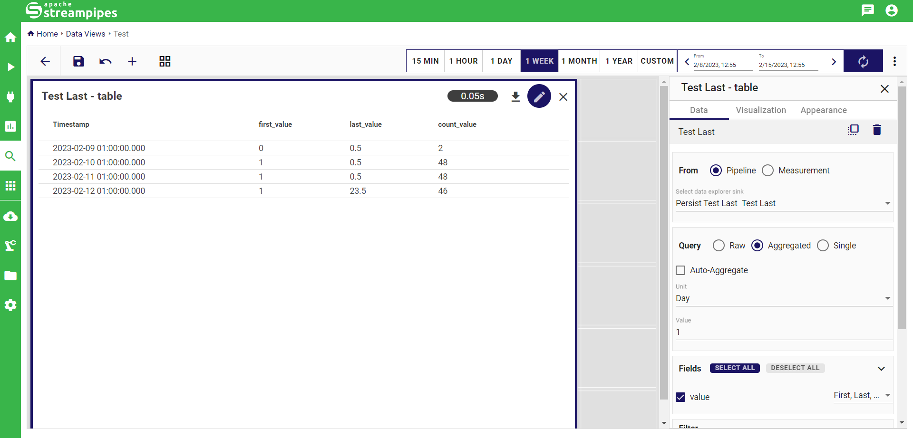Remove the Test Last table widget

coord(563,97)
